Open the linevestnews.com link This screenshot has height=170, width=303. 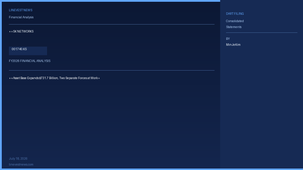click(21, 165)
